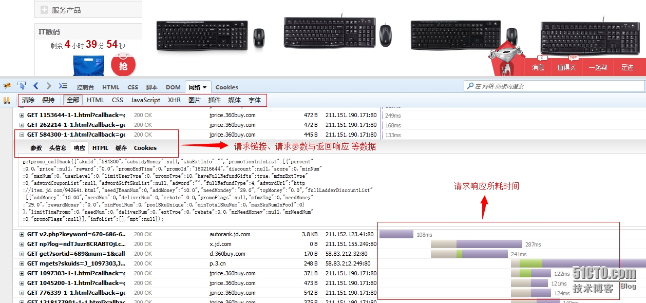Viewport: 646px width, 303px height.
Task: Filter requests by CSS type
Action: coord(118,100)
